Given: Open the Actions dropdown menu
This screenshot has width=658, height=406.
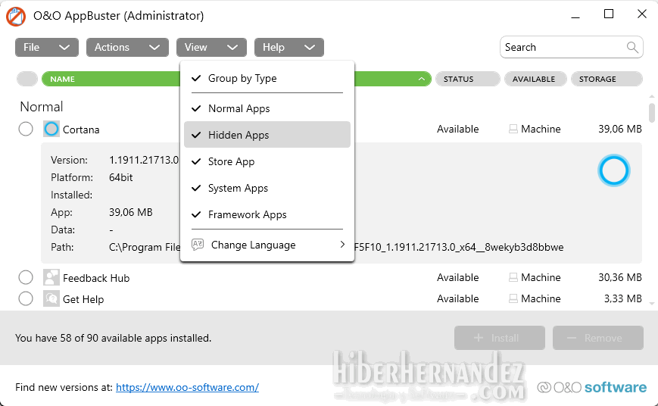Looking at the screenshot, I should 127,47.
